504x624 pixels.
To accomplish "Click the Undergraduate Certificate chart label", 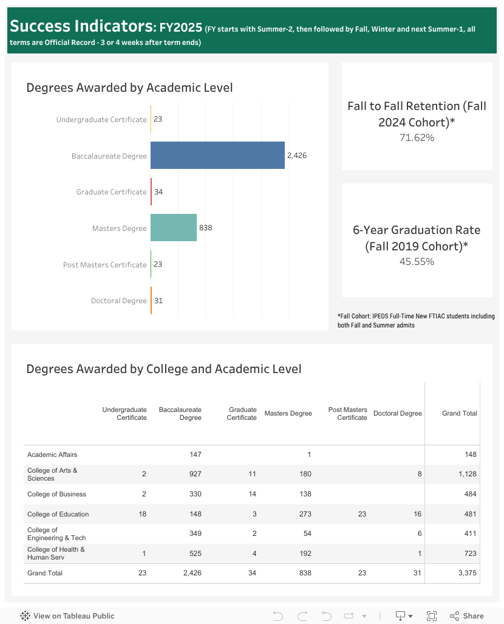I will 101,120.
